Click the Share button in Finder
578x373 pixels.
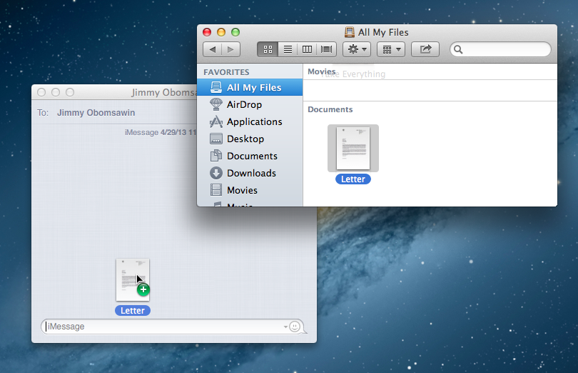tap(425, 49)
